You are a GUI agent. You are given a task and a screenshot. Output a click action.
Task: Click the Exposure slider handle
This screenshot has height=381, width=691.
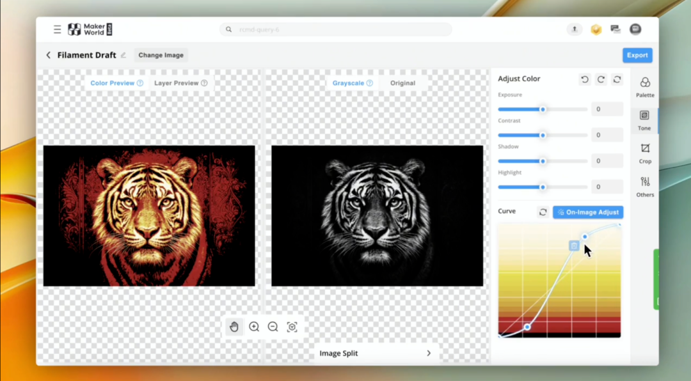tap(543, 109)
